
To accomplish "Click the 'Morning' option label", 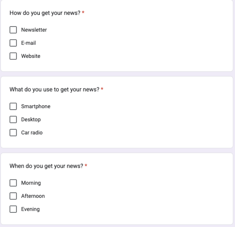I will pyautogui.click(x=31, y=183).
